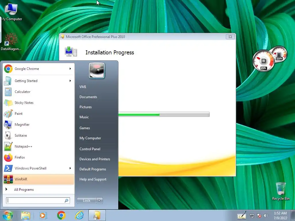Select Recycle Bin desktop icon
This screenshot has height=221, width=295.
click(281, 191)
